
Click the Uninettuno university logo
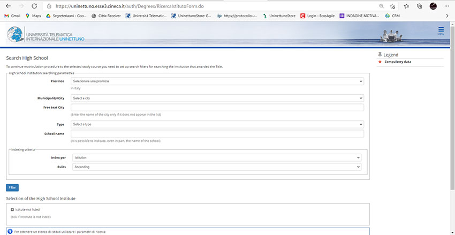click(45, 35)
